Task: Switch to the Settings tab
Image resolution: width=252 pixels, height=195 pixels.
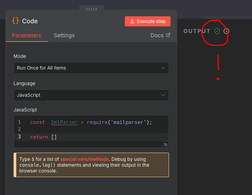Action: pyautogui.click(x=64, y=35)
